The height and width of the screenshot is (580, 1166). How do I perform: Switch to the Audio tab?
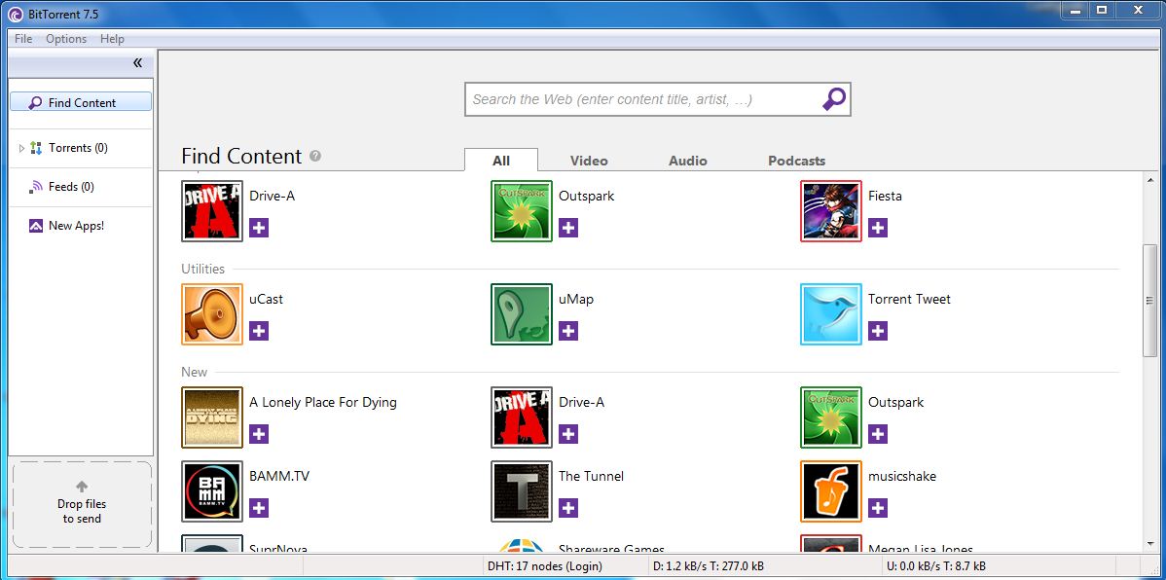(688, 161)
